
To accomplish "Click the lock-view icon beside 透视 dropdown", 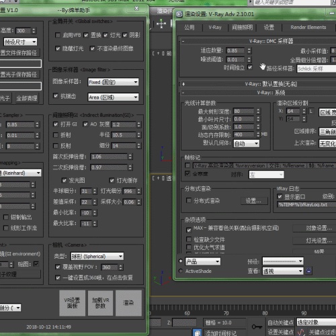I will click(309, 271).
